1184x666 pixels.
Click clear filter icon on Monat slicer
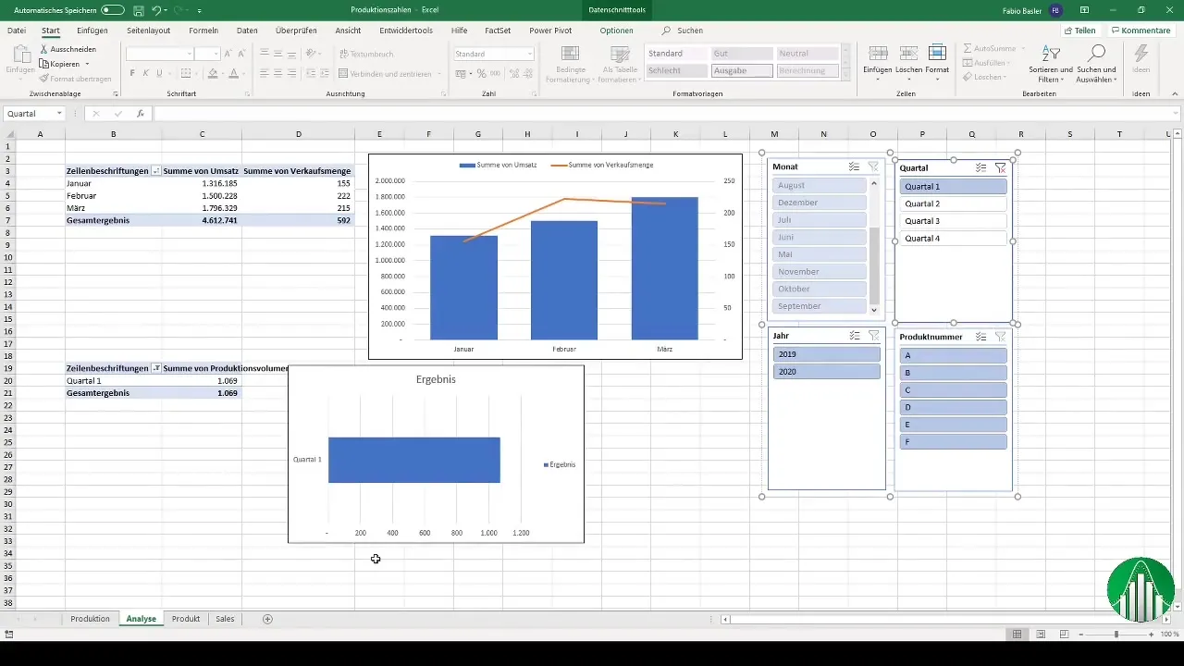(873, 166)
